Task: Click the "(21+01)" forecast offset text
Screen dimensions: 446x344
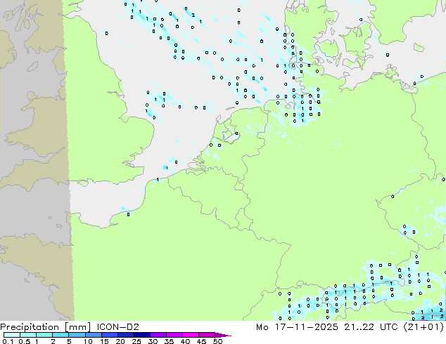Action: coord(423,327)
